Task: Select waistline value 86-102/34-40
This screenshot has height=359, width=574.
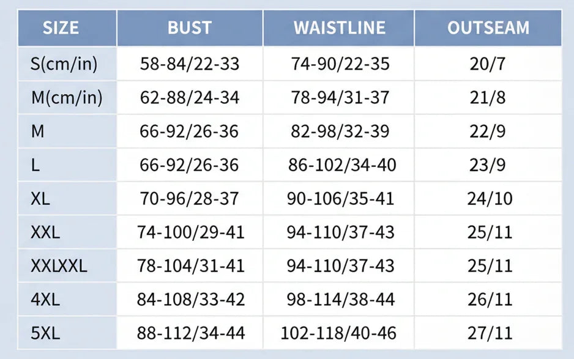Action: [342, 165]
